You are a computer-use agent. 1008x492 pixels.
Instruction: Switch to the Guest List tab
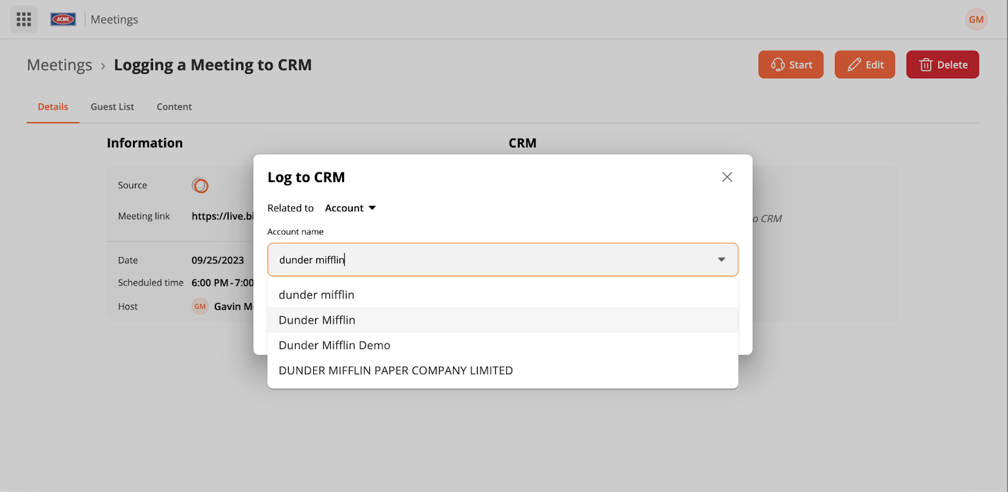[x=112, y=107]
